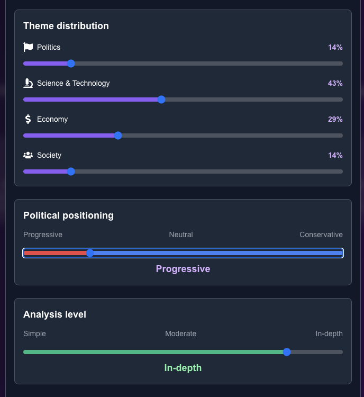The width and height of the screenshot is (364, 397).
Task: Click the Politics flag icon
Action: coord(28,47)
